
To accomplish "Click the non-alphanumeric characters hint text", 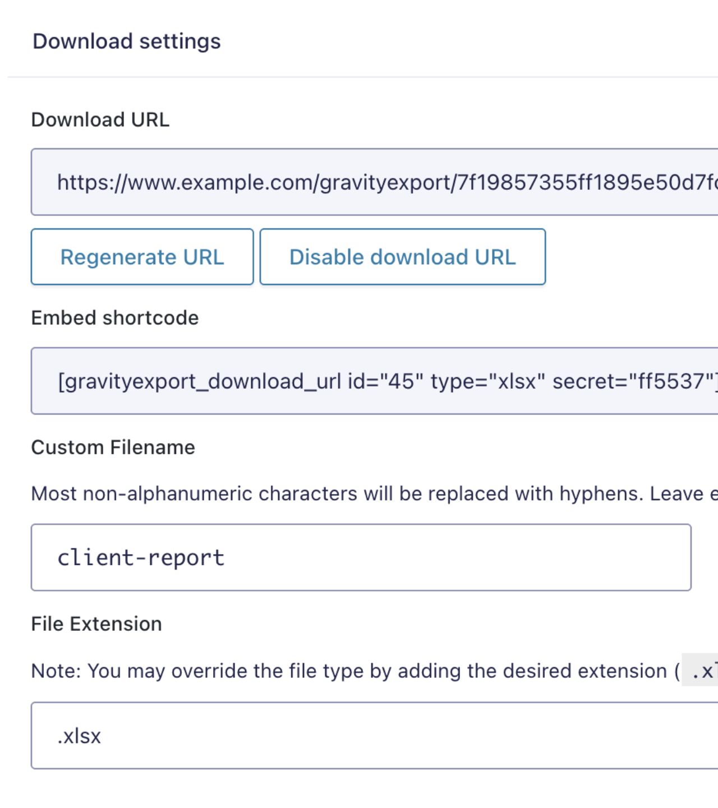I will click(337, 494).
